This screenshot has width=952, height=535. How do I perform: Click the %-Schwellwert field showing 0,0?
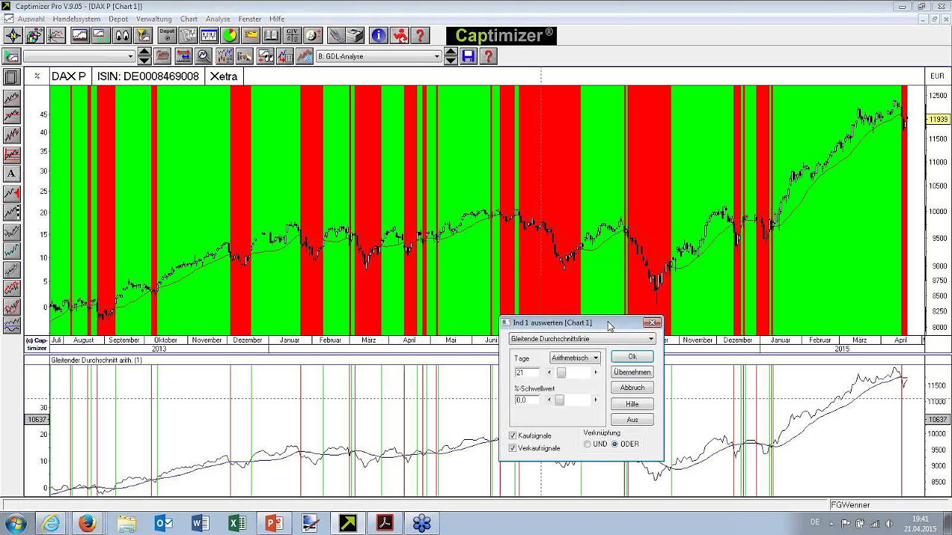(528, 400)
